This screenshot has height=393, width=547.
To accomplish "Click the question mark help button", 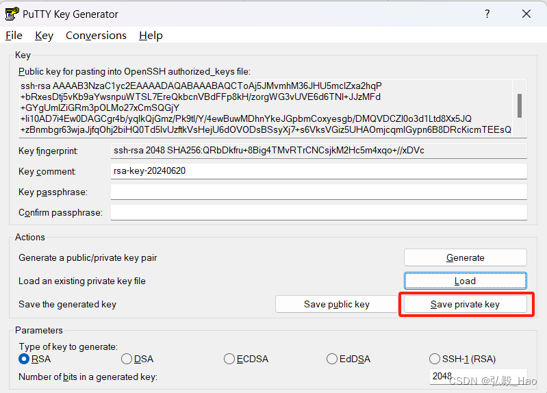I will 487,14.
